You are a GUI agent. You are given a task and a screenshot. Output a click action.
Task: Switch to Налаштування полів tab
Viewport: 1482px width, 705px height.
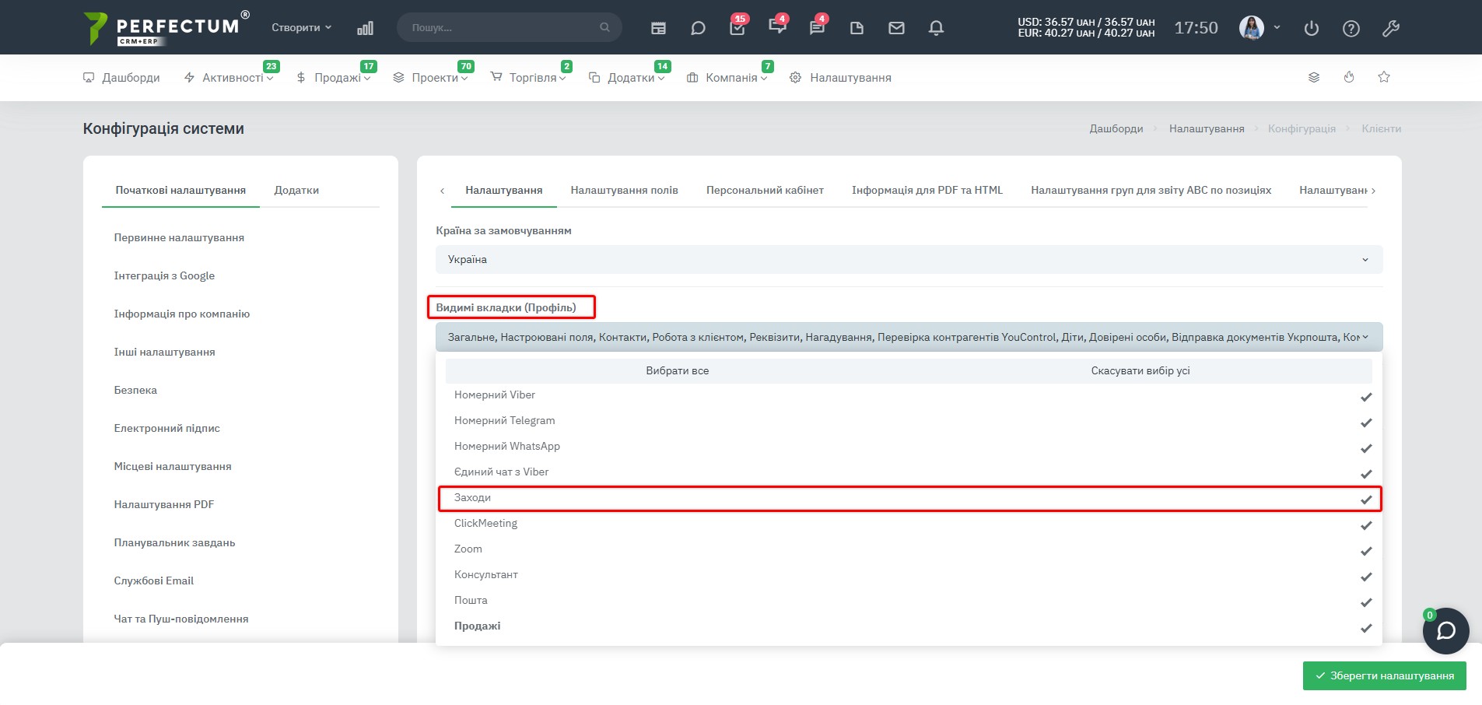[x=624, y=191]
